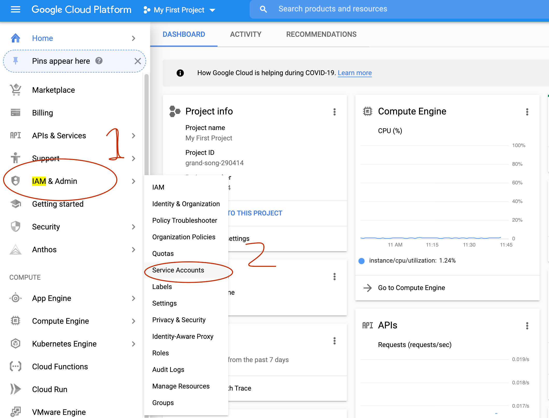Open APIs card three-dot menu
549x418 pixels.
tap(527, 326)
